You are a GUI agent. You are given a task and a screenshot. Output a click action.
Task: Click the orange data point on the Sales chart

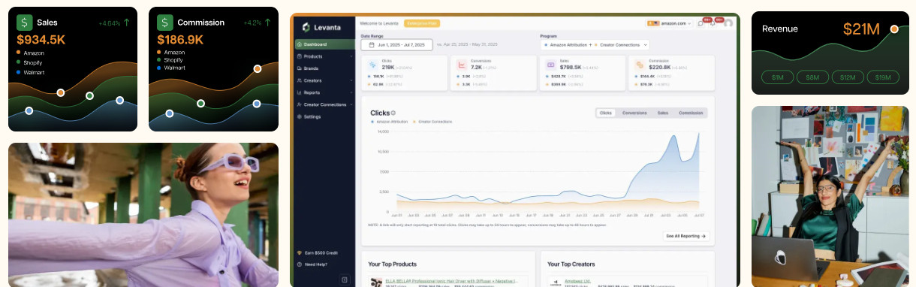[62, 93]
